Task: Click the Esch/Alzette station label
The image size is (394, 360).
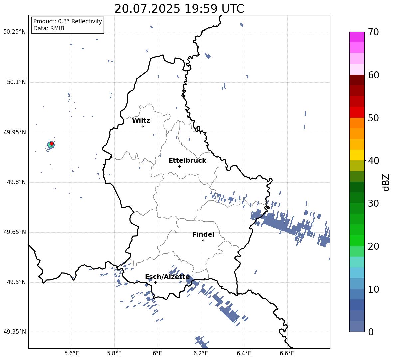Action: click(x=167, y=277)
